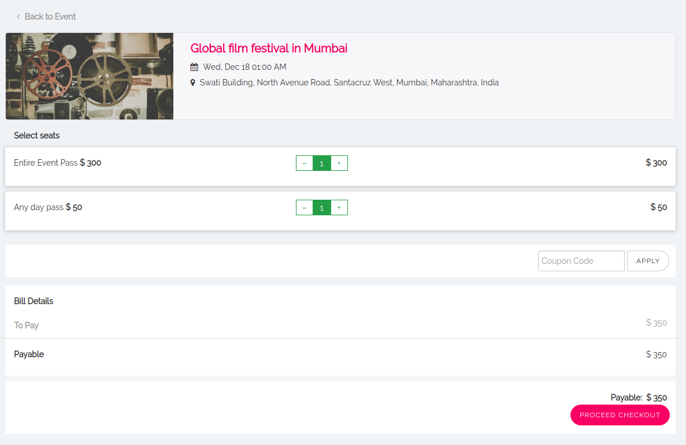Increase Any day pass seat count
This screenshot has height=445, width=686.
click(x=339, y=208)
